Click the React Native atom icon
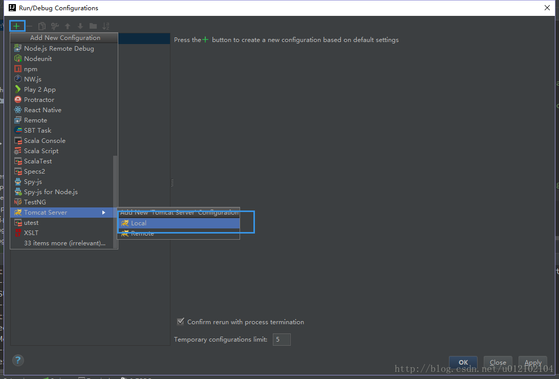The height and width of the screenshot is (379, 559). 18,110
